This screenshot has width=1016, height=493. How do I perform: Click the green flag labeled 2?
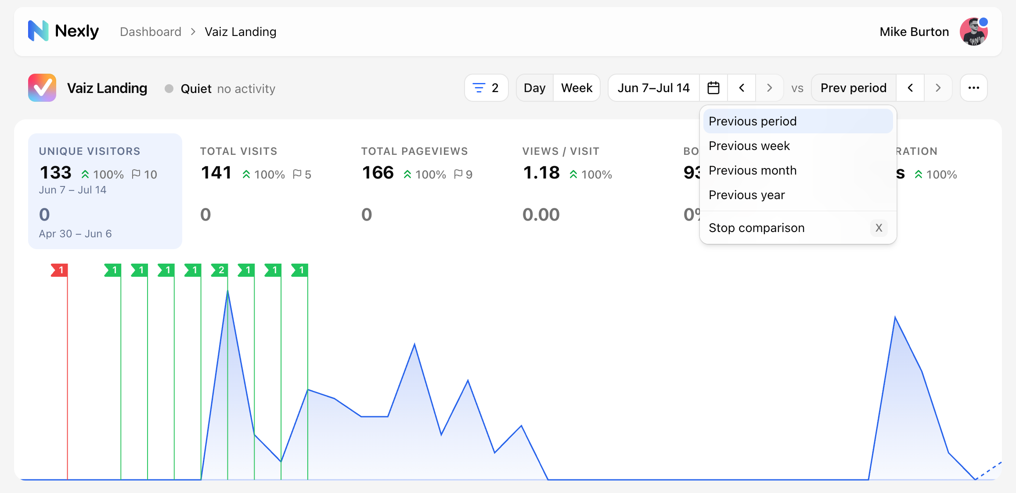click(220, 270)
